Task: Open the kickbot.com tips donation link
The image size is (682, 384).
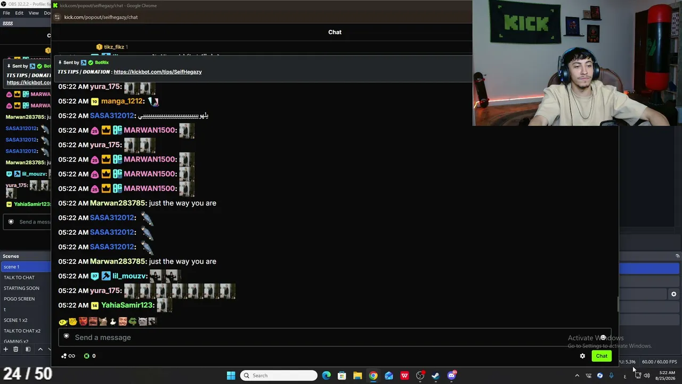Action: (158, 72)
